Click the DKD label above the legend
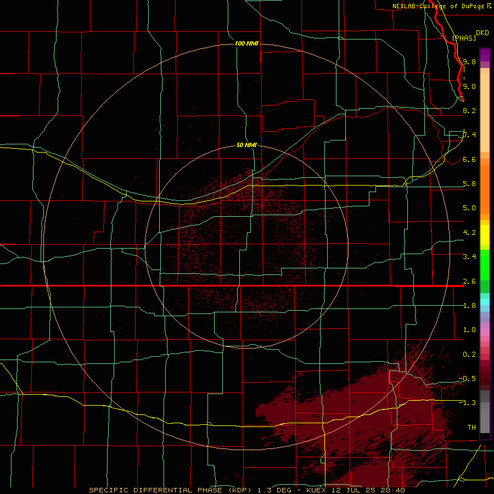Viewport: 494px width, 494px height. point(482,32)
